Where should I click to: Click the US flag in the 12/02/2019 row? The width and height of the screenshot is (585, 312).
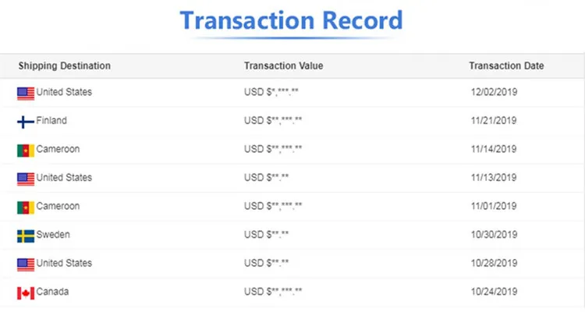pos(26,93)
